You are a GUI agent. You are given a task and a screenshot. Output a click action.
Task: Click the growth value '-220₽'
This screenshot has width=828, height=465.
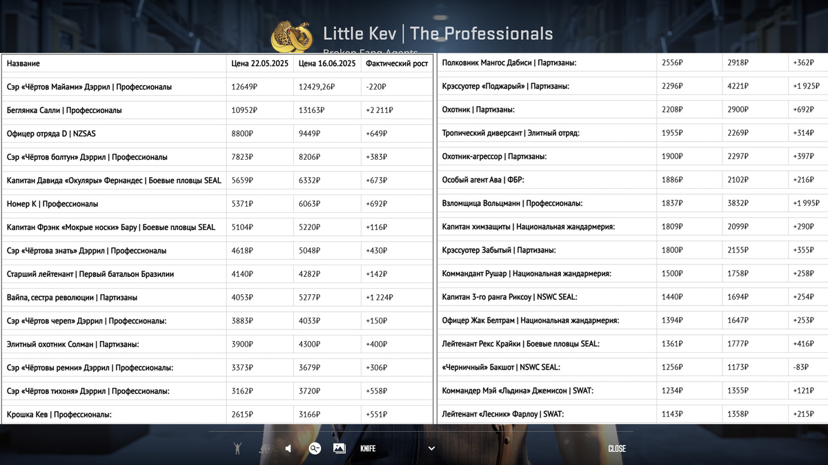[376, 87]
